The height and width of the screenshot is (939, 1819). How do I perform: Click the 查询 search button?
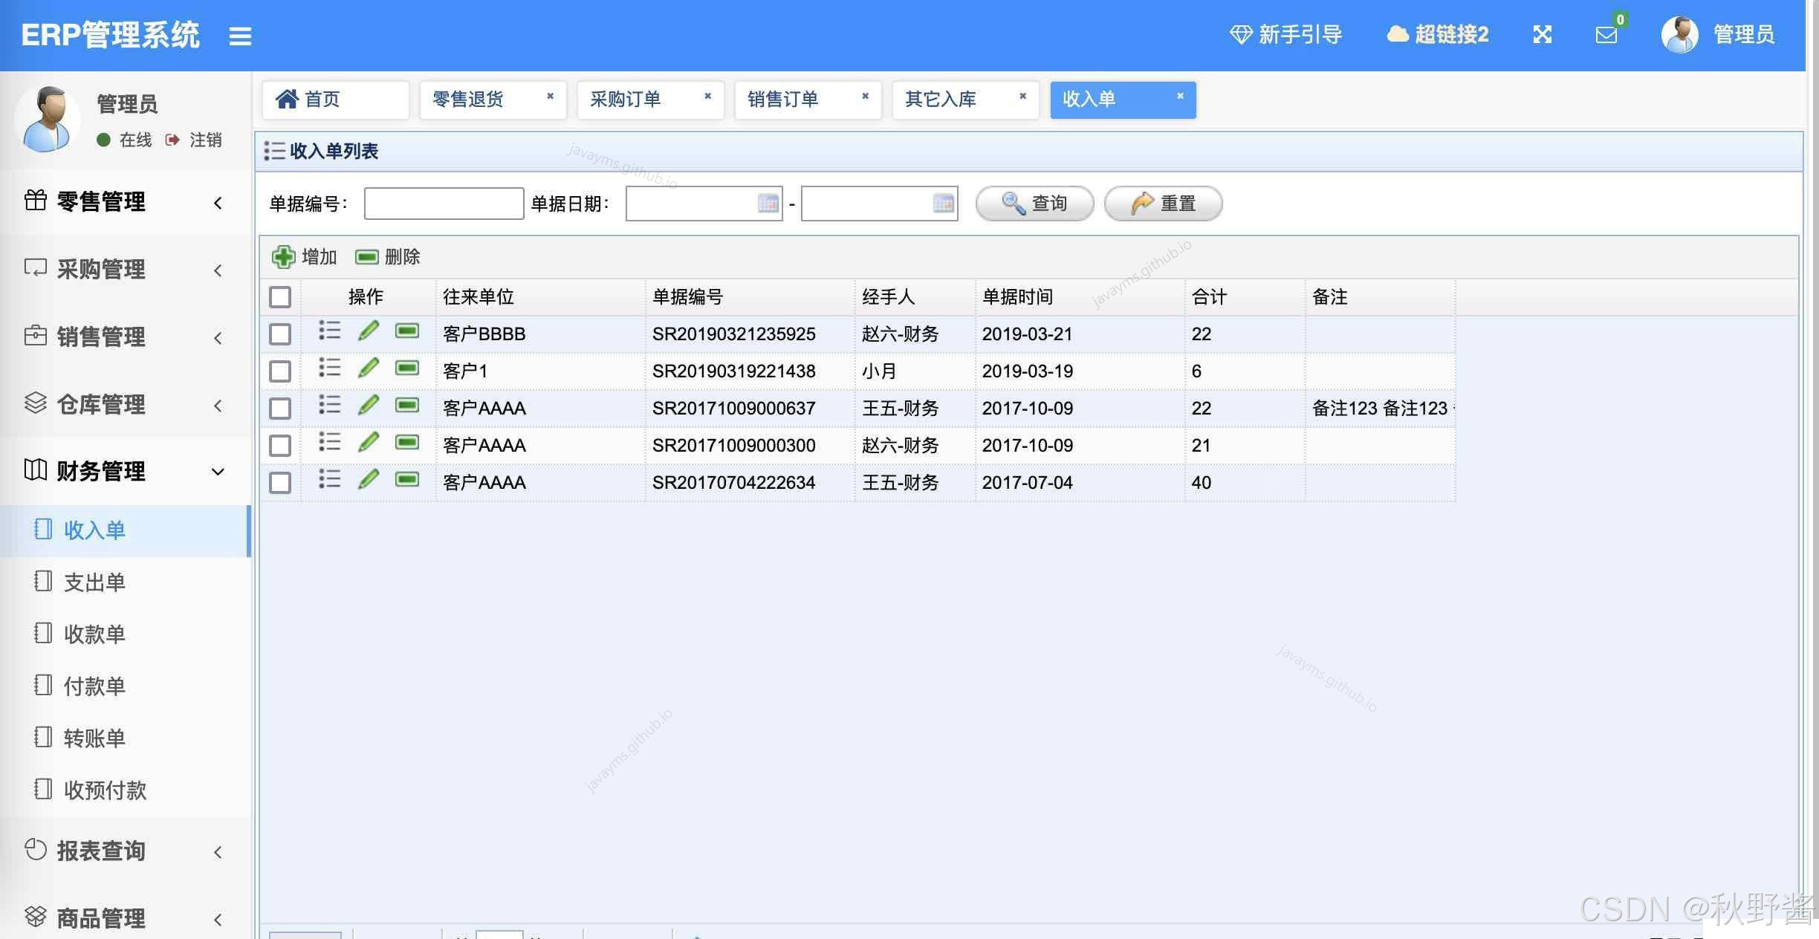(1034, 204)
